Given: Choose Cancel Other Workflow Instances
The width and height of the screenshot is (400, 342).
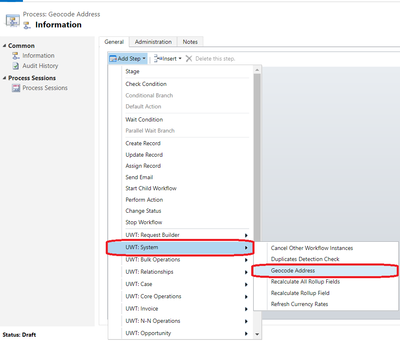Looking at the screenshot, I should click(312, 248).
